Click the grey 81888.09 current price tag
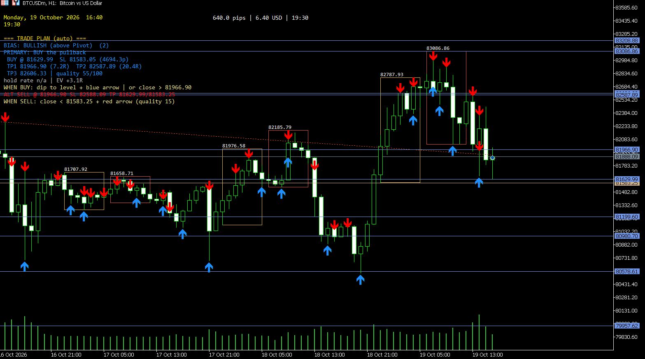The image size is (645, 359). pos(627,156)
